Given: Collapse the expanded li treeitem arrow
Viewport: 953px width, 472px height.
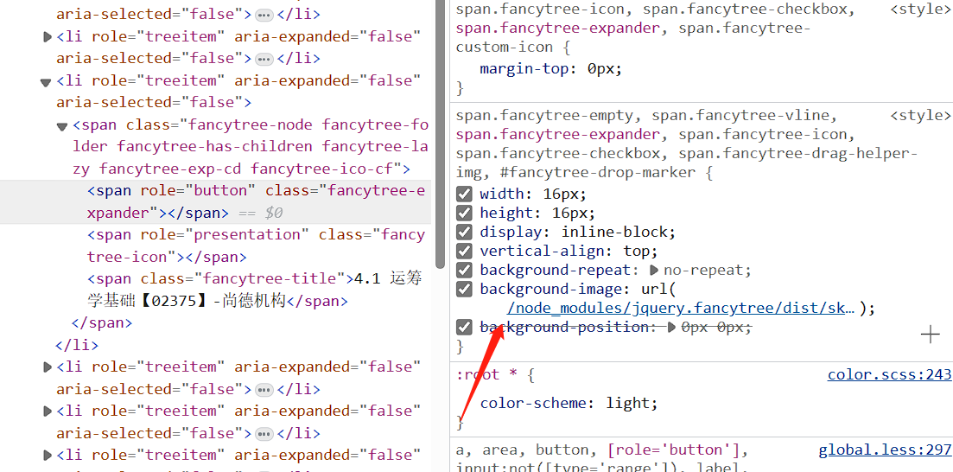Looking at the screenshot, I should (46, 82).
